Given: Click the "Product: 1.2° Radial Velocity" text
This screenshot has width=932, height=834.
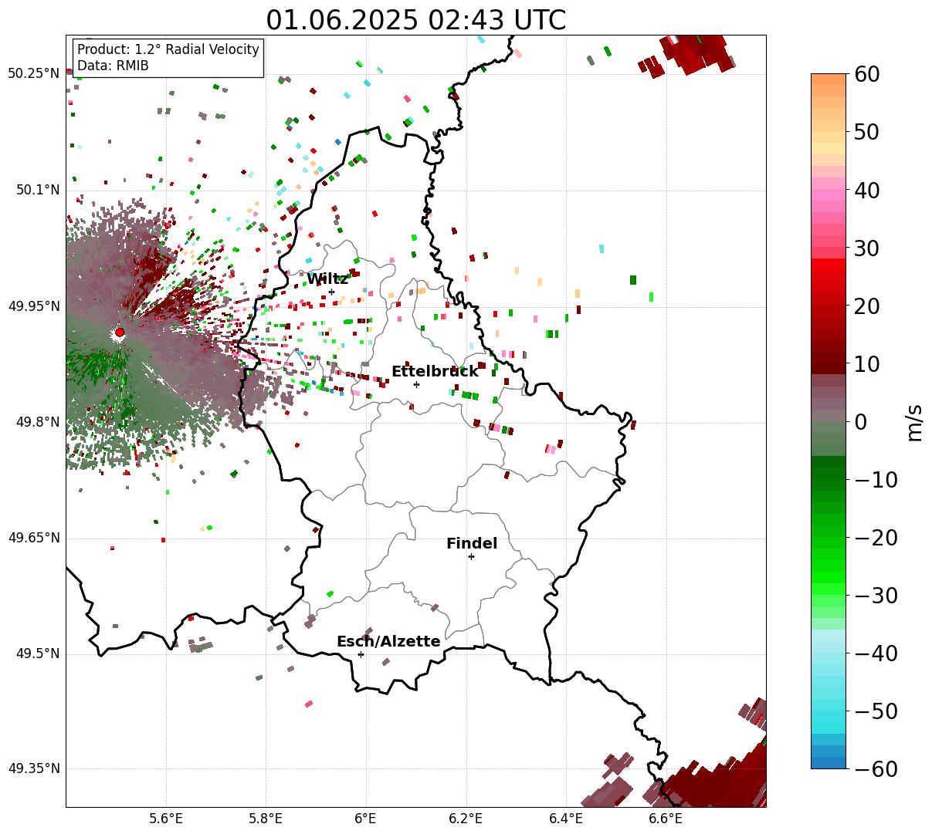Looking at the screenshot, I should 168,49.
